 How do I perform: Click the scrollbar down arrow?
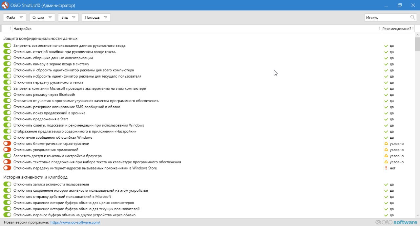click(x=417, y=216)
